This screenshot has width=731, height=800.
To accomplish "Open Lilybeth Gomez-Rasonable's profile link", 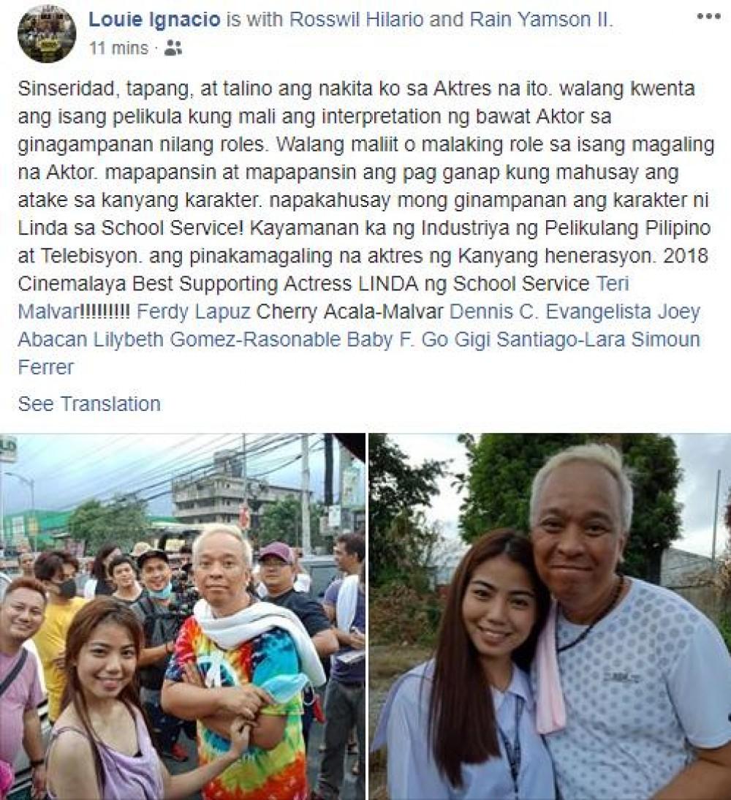I will (216, 339).
